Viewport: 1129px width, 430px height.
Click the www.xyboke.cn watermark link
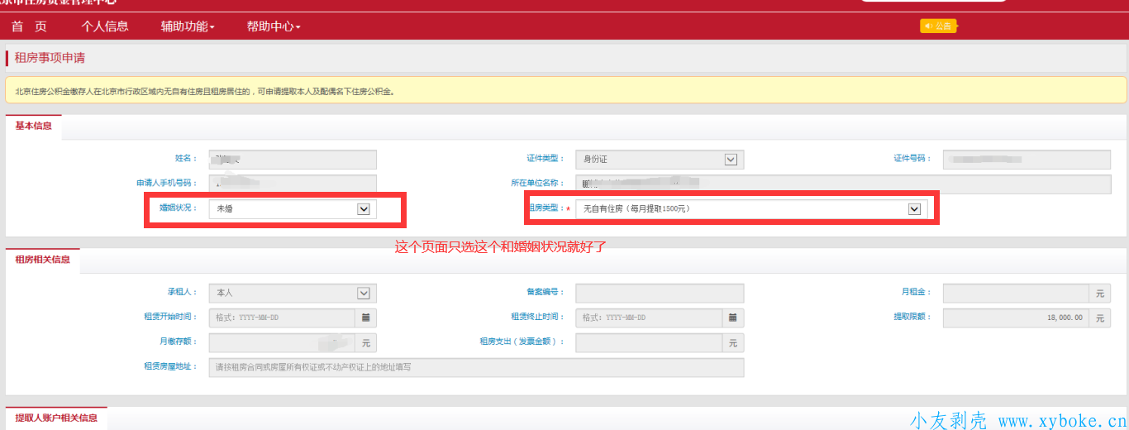pos(1061,421)
